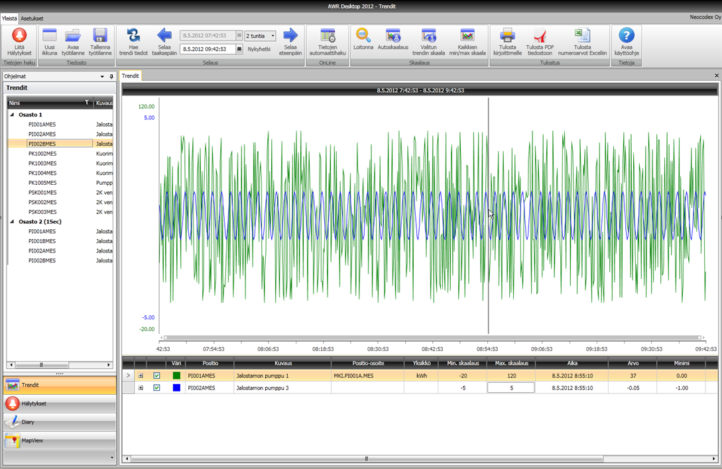Click the green color swatch for PI001AMES
This screenshot has height=469, width=722.
click(x=176, y=376)
